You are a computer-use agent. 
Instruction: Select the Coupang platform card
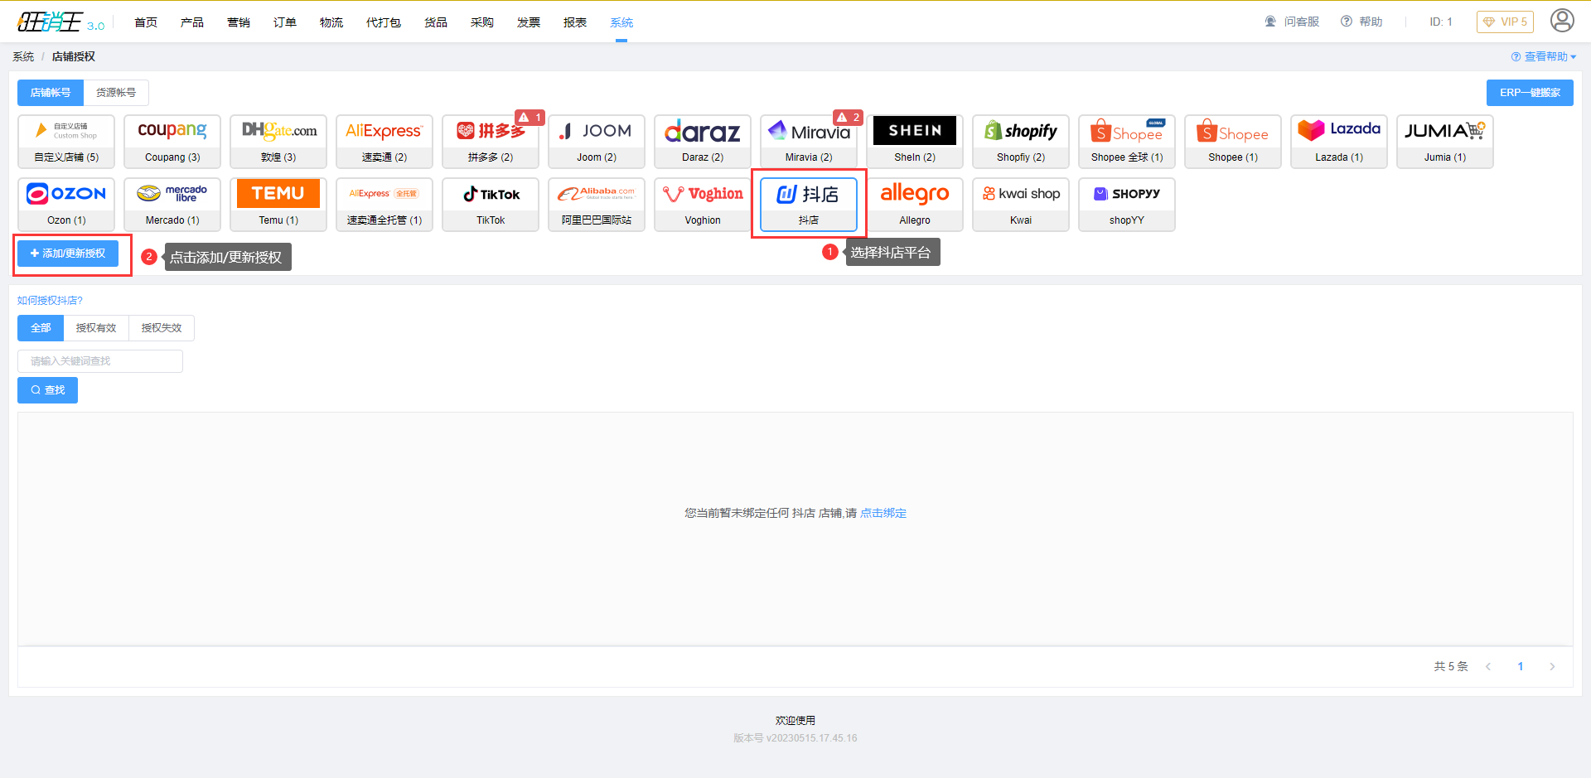point(172,142)
